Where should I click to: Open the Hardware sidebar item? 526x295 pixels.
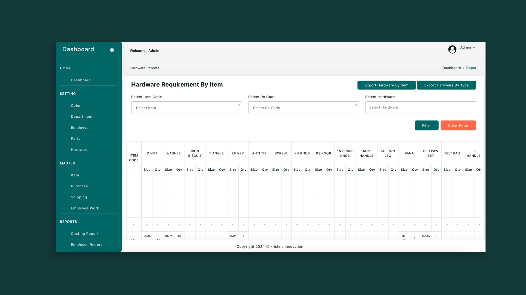[79, 150]
